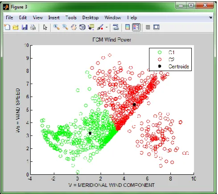Click the Show Plot Tools icon
This screenshot has width=218, height=194.
156,27
